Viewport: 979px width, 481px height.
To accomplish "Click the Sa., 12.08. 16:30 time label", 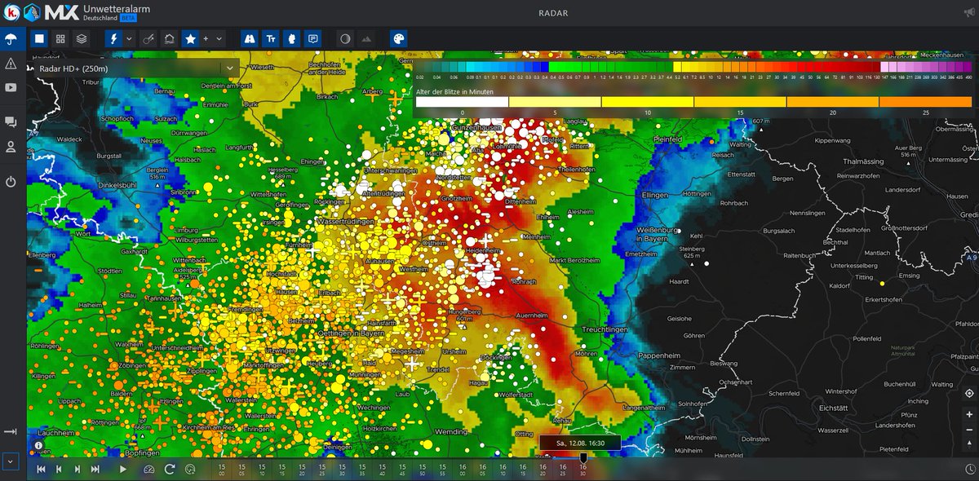I will [x=580, y=442].
